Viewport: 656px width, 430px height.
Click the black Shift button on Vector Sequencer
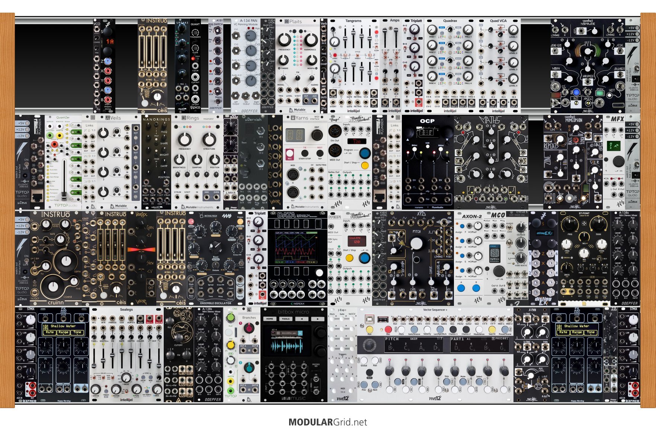click(x=369, y=372)
